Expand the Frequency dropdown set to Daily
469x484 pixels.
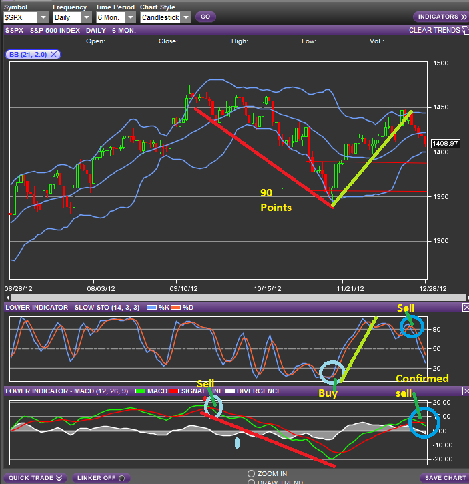tap(86, 17)
